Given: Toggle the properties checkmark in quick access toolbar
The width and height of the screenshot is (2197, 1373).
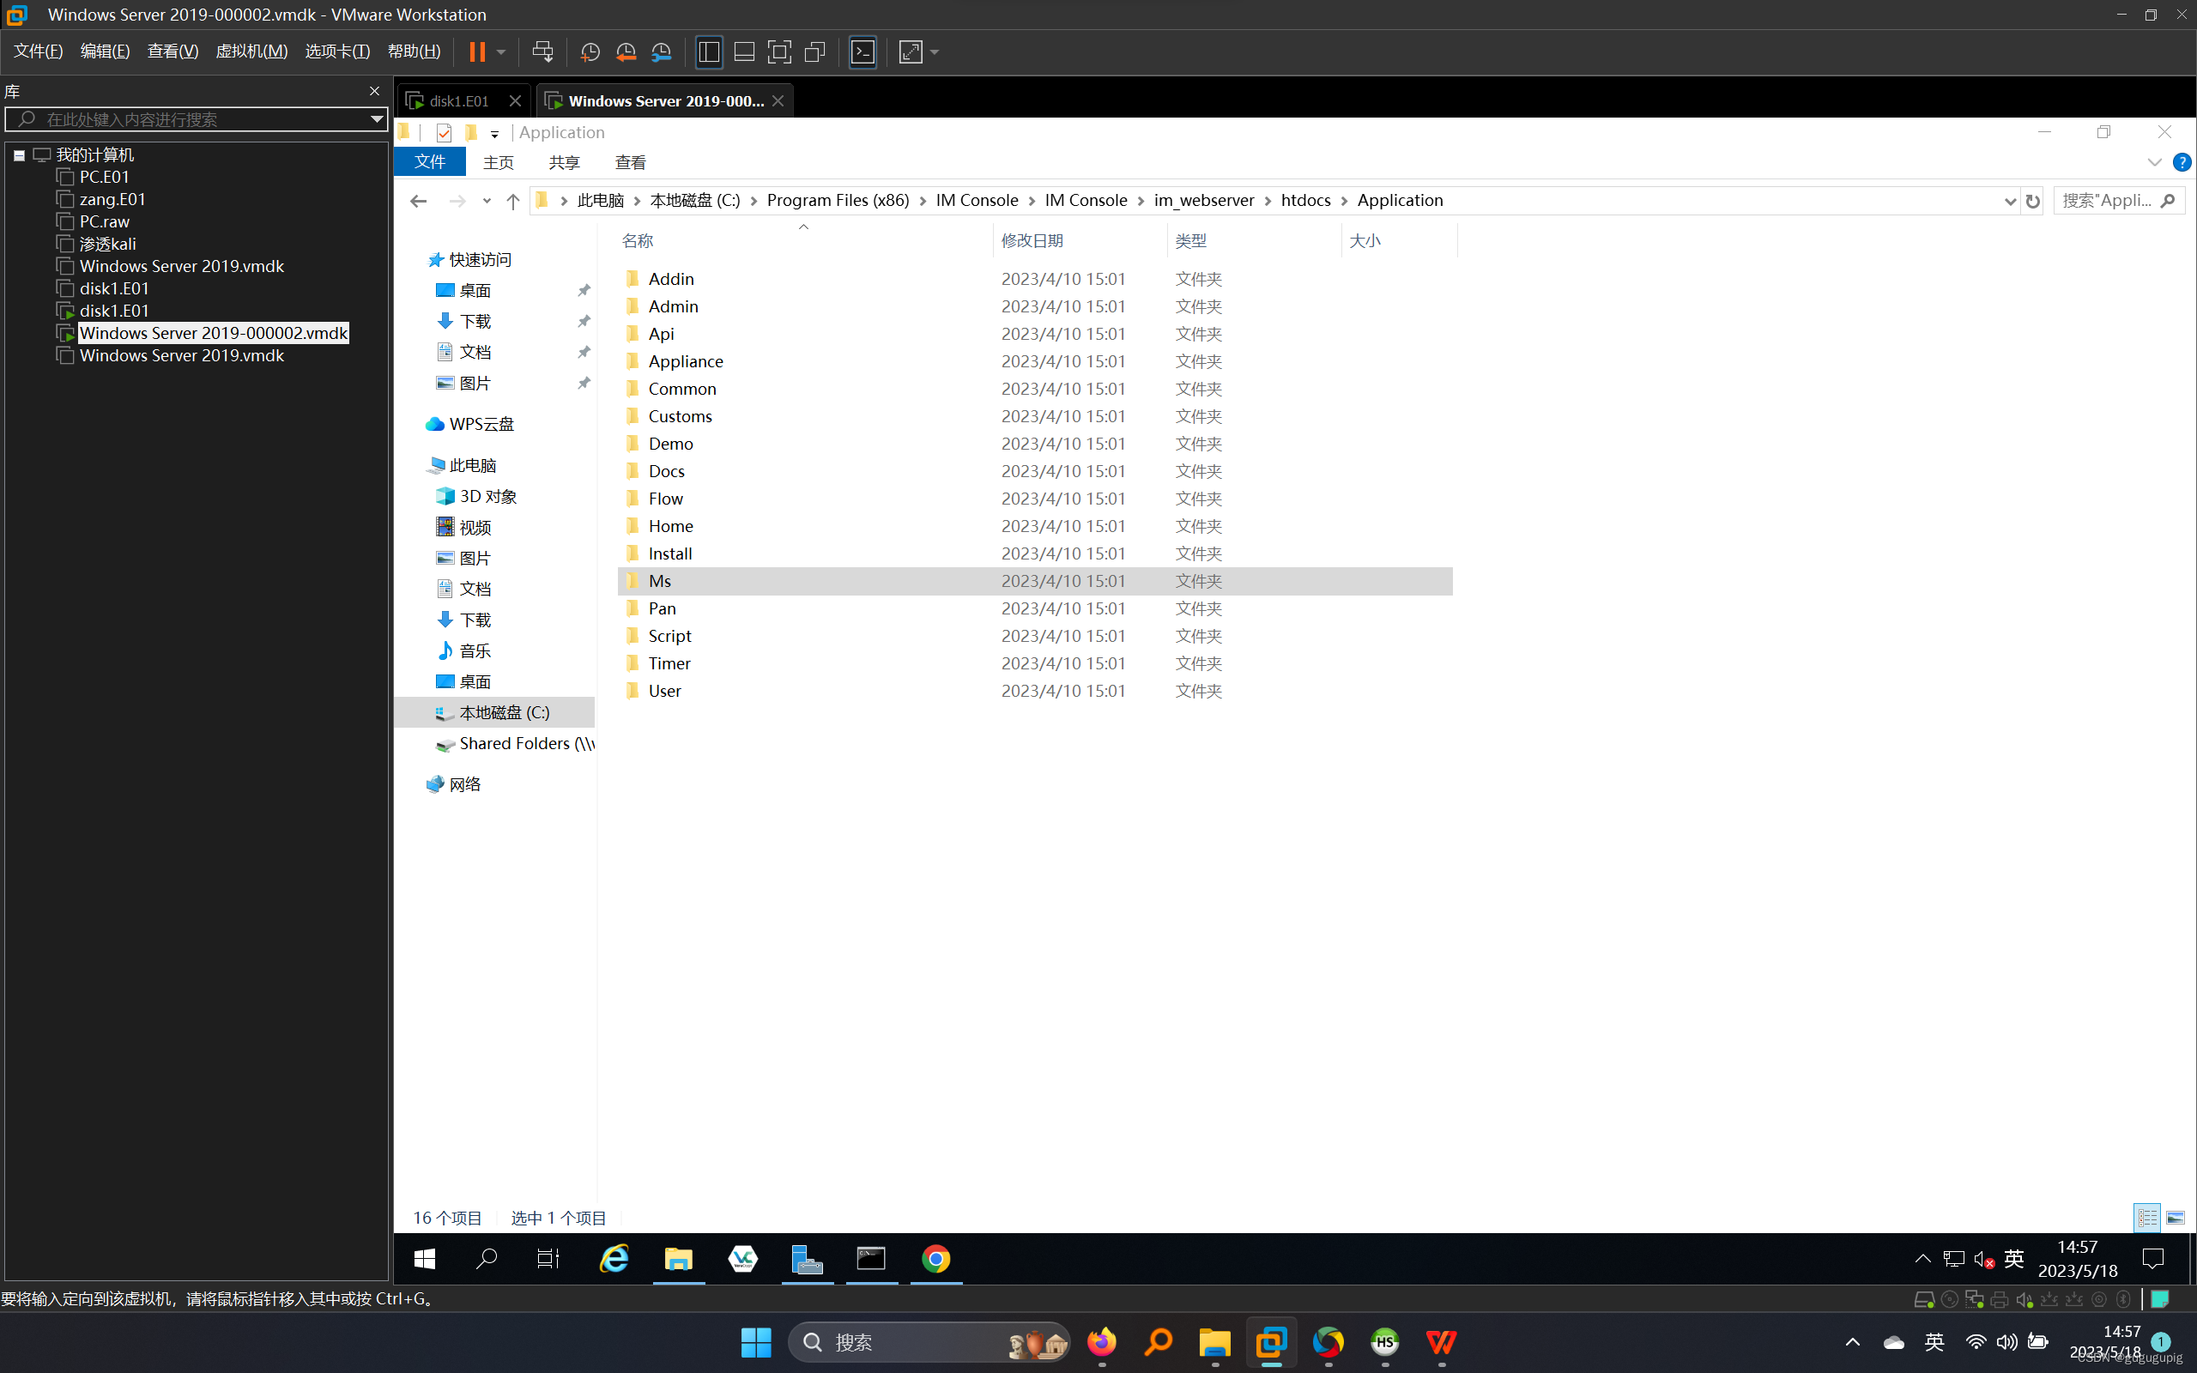Looking at the screenshot, I should coord(444,132).
